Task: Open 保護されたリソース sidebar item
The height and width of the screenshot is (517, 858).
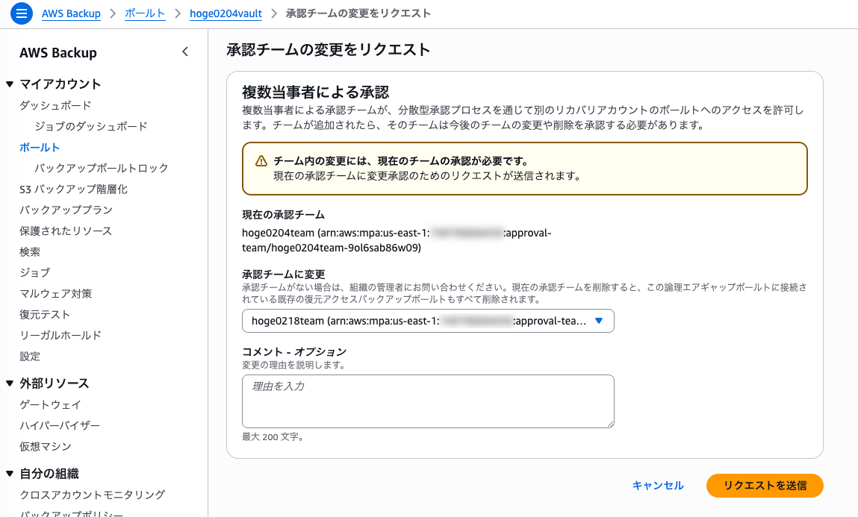Action: [66, 231]
